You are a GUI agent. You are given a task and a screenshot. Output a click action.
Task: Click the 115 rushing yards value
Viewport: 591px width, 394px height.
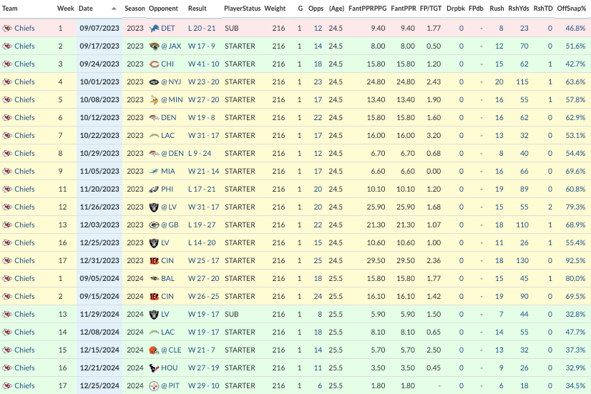pos(522,82)
